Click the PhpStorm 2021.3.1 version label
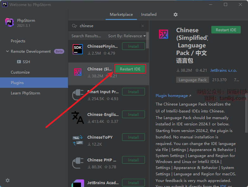248x187 pixels. coord(24,26)
